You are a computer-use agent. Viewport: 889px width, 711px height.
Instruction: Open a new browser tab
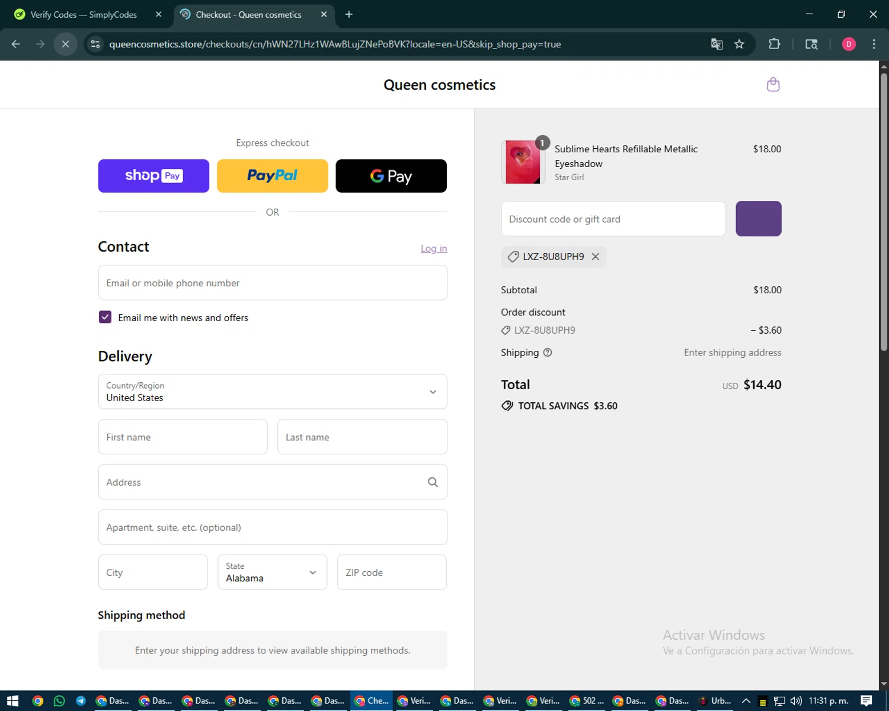[348, 14]
